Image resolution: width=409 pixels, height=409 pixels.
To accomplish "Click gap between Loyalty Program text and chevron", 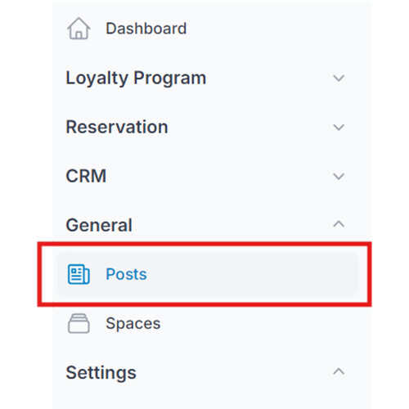I will coord(268,78).
